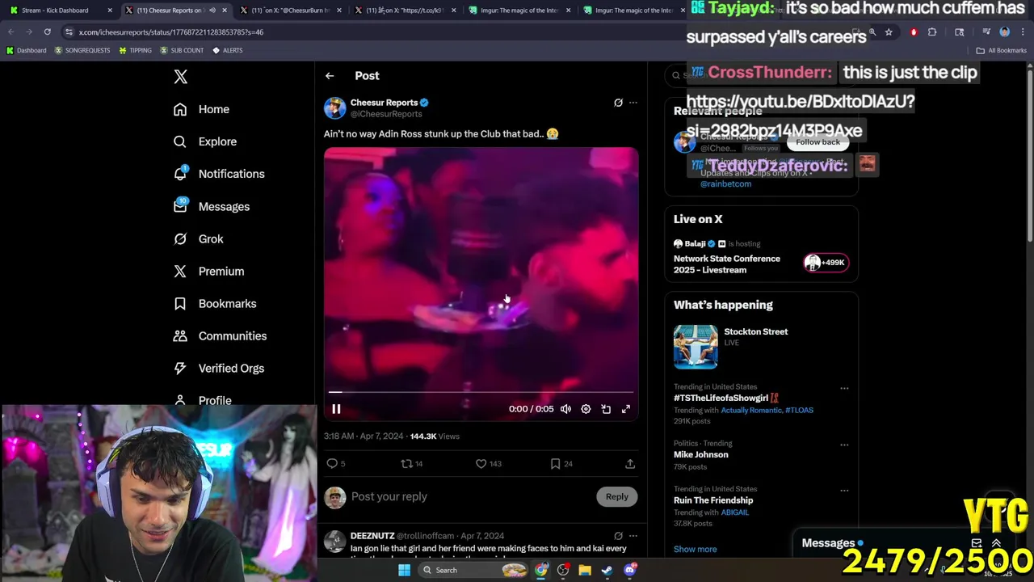Open the SONGREQUESTS bookmark
The image size is (1034, 582).
click(82, 50)
